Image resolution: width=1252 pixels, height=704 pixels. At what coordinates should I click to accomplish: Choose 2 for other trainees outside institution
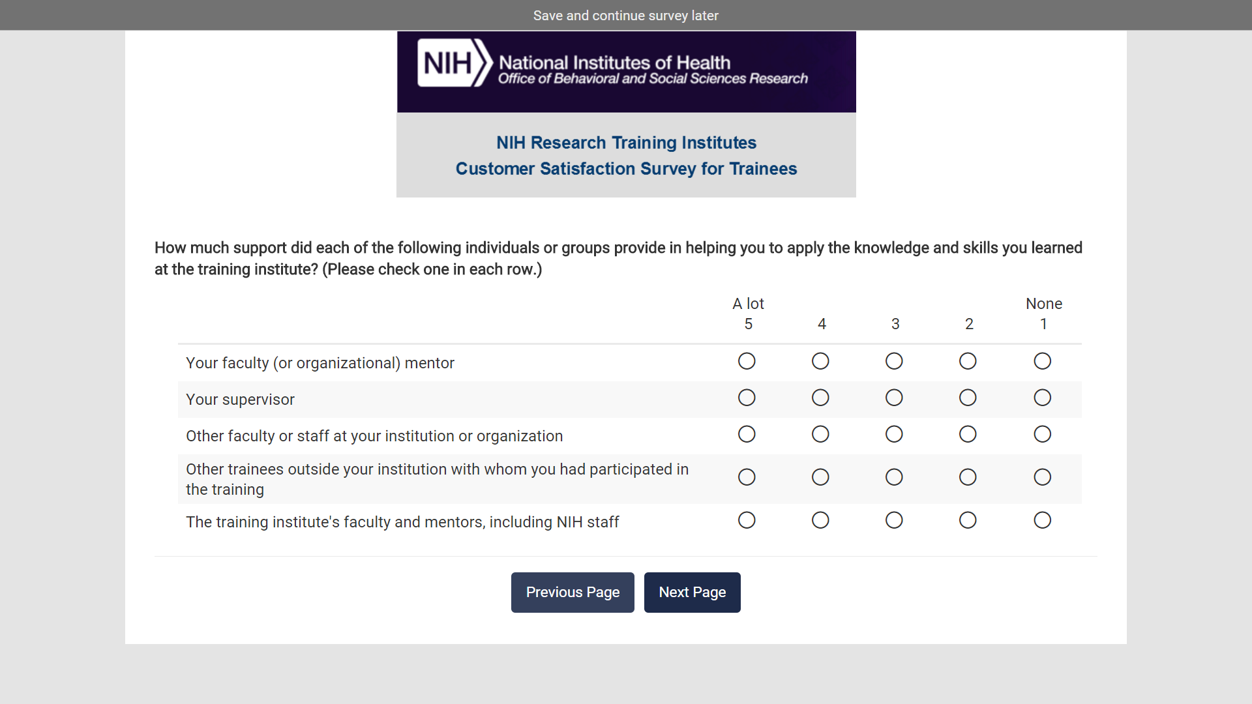tap(968, 477)
